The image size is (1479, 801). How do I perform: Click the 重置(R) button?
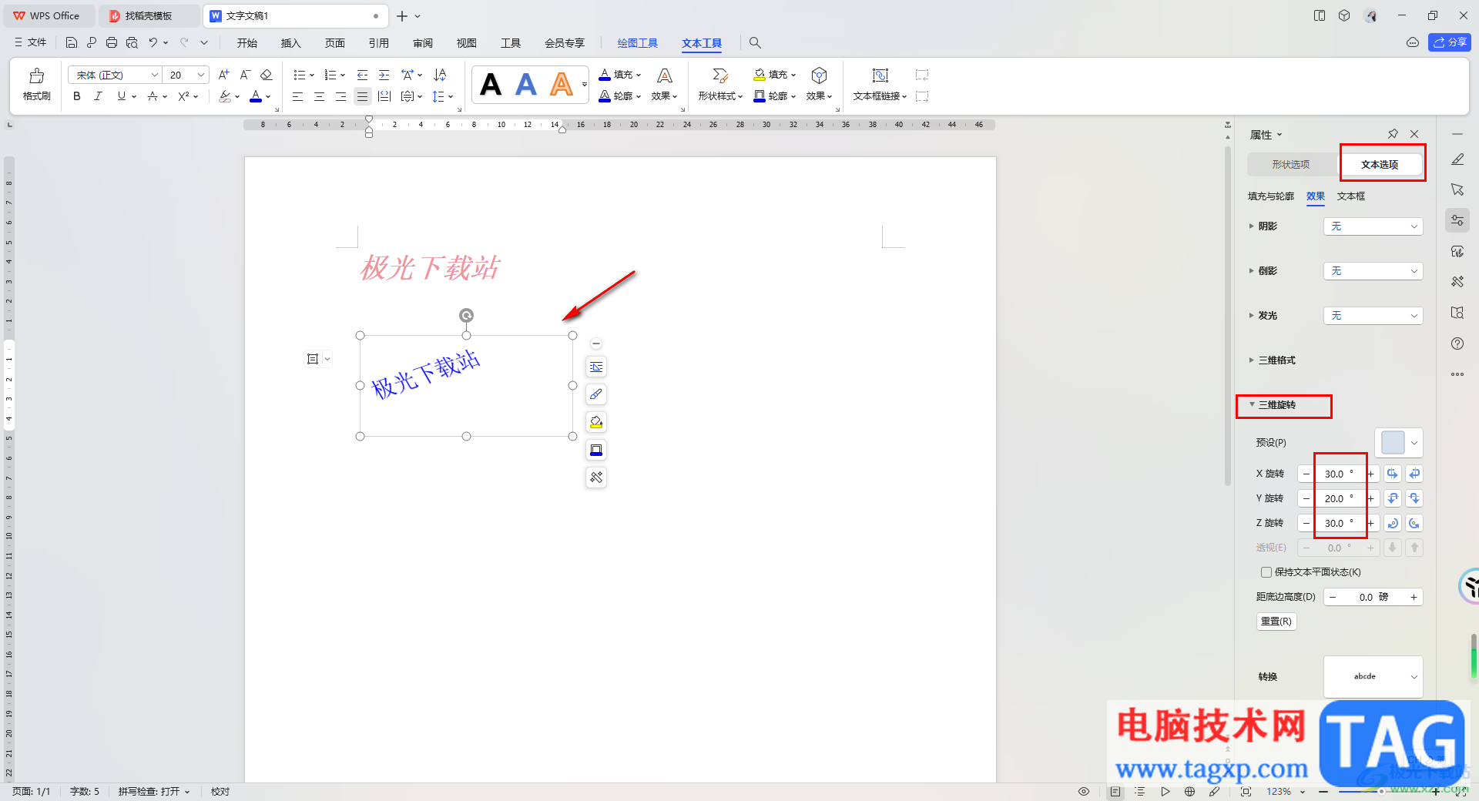(x=1276, y=621)
